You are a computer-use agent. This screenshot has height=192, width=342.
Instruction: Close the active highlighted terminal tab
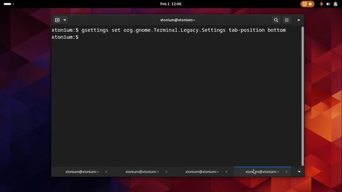(x=286, y=172)
